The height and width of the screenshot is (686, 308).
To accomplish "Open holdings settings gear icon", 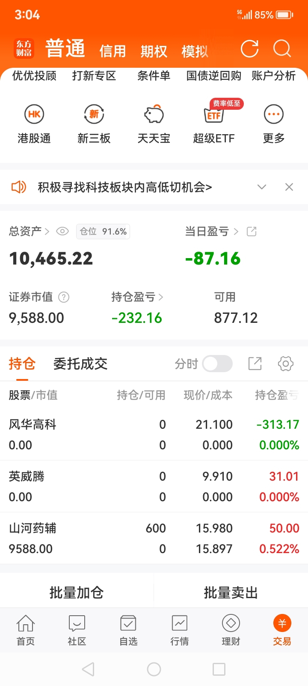I will [286, 364].
